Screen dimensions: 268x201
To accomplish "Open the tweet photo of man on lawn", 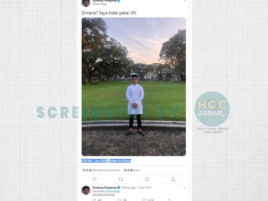I will (x=134, y=86).
